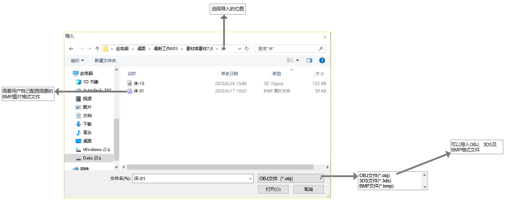The width and height of the screenshot is (506, 205).
Task: Choose BMP文件(*.bmp) from the list
Action: pyautogui.click(x=376, y=186)
